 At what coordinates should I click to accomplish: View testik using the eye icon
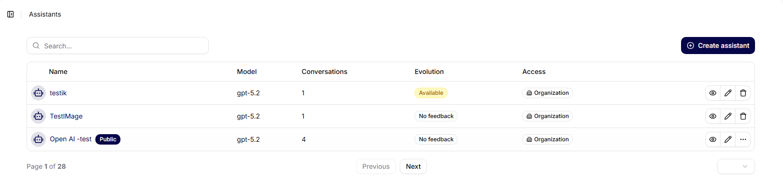click(713, 93)
